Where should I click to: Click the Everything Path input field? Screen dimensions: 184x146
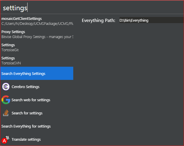[151, 20]
